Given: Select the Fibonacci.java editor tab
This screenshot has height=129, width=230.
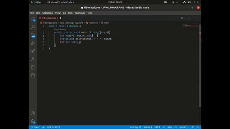Looking at the screenshot, I should pos(50,18).
